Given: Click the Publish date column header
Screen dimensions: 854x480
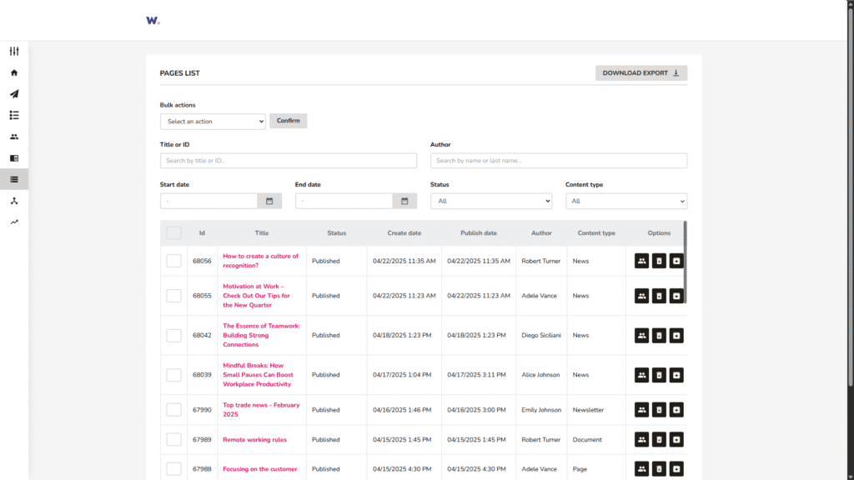Looking at the screenshot, I should (479, 233).
